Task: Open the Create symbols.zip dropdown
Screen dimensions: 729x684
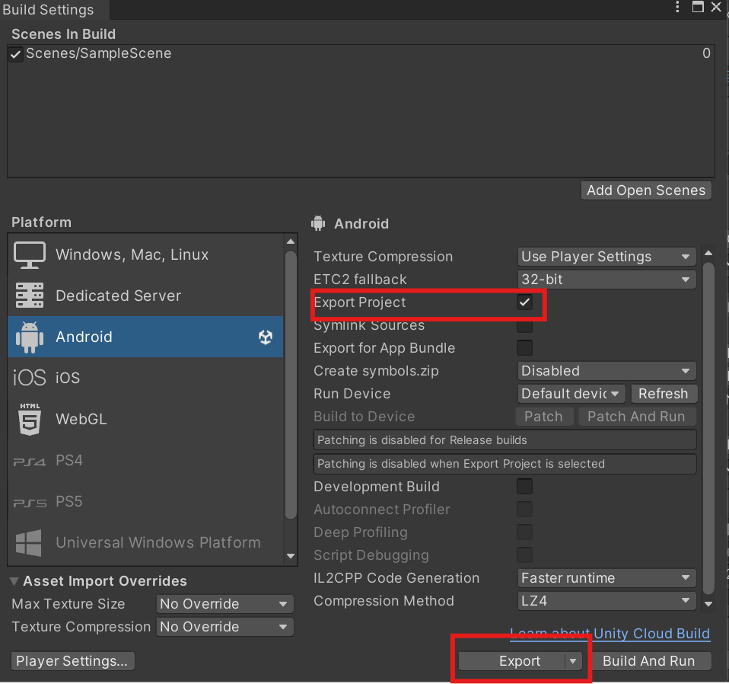Action: [x=606, y=371]
